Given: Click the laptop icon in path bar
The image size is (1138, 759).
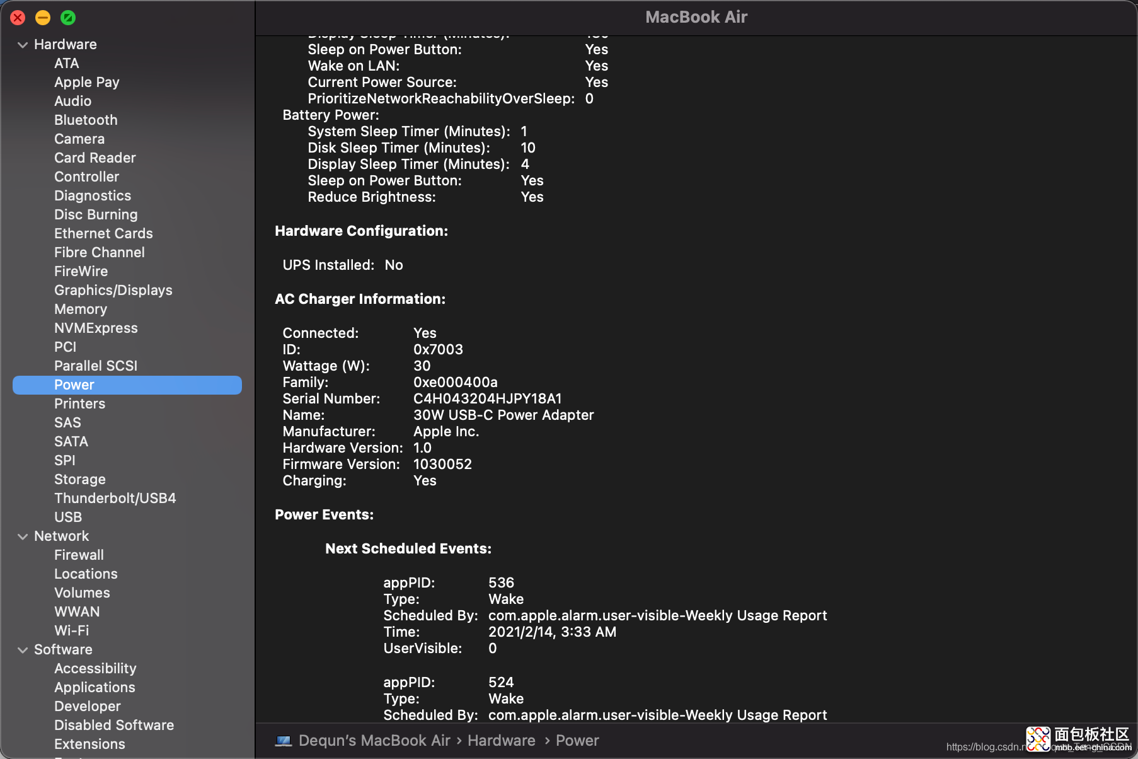Looking at the screenshot, I should click(x=284, y=741).
